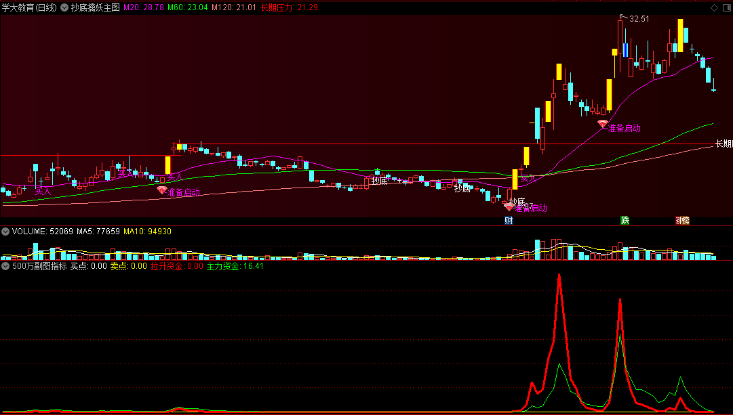
Task: Open the VOLUME indicator dropdown arrow
Action: point(5,232)
